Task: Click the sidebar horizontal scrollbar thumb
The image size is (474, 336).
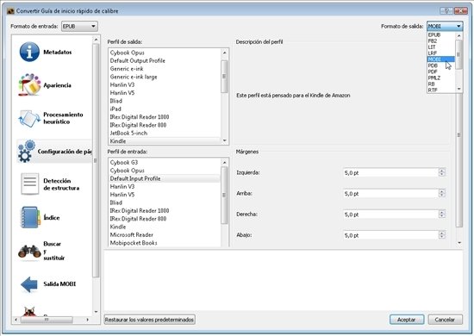Action: click(47, 320)
